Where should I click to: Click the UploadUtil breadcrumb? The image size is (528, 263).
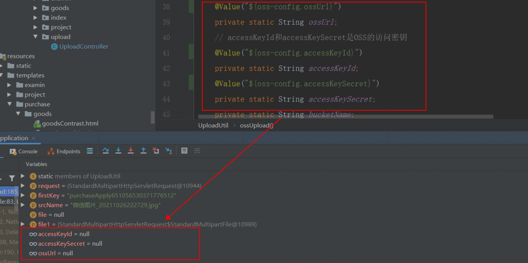[213, 125]
